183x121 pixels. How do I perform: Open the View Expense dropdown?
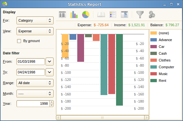[x=35, y=31]
